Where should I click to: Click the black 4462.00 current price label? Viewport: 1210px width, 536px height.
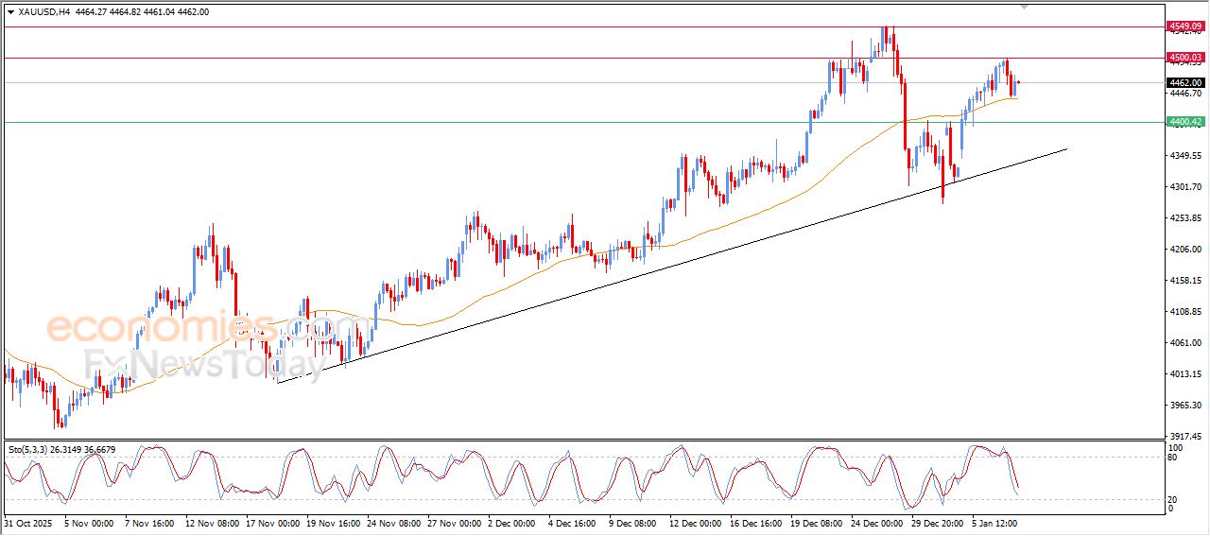click(1184, 82)
